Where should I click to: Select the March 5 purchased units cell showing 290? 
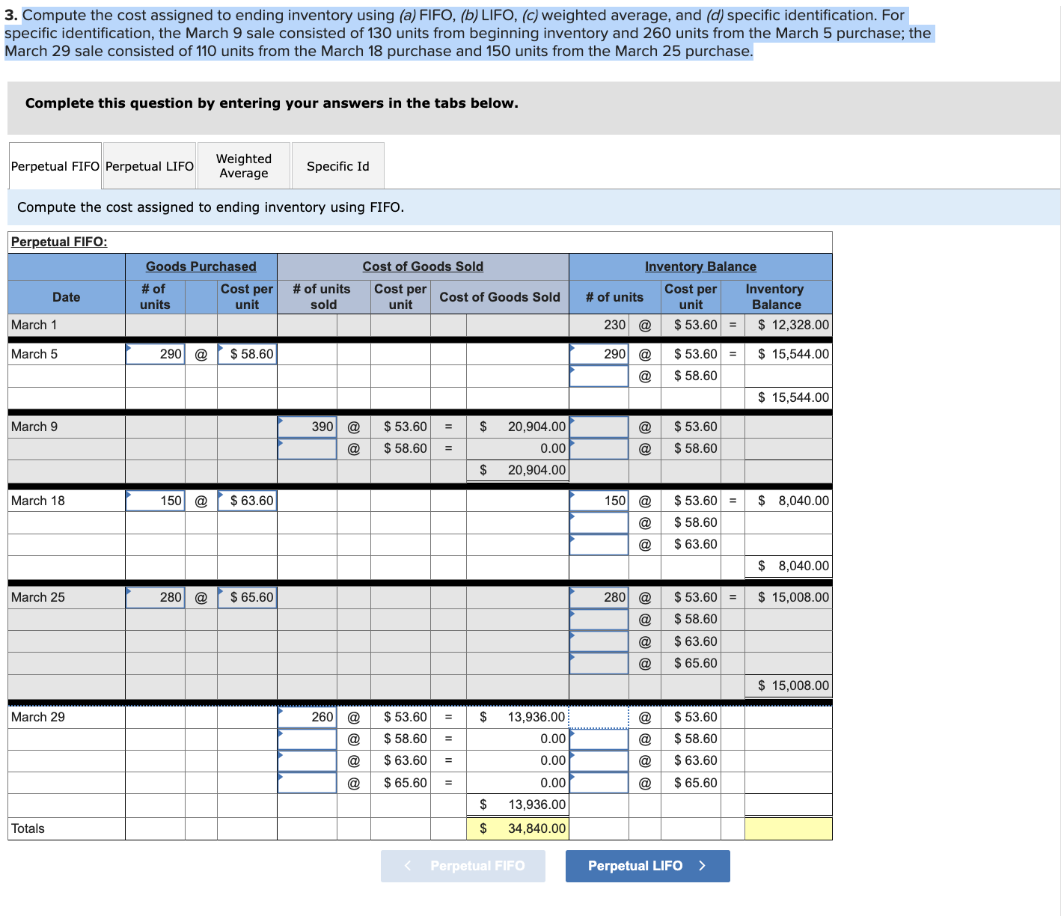click(x=155, y=353)
